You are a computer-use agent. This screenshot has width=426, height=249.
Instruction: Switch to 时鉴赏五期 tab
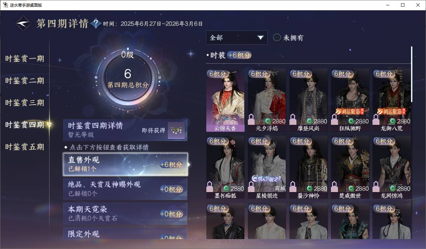click(25, 147)
